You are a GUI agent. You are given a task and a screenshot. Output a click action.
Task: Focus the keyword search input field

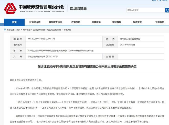coord(146,10)
